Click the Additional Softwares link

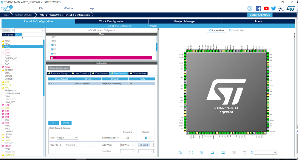pyautogui.click(x=120, y=26)
